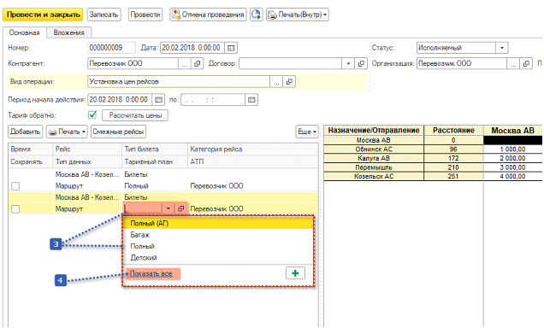This screenshot has width=544, height=328.
Task: Click the empty по date field
Action: [213, 100]
